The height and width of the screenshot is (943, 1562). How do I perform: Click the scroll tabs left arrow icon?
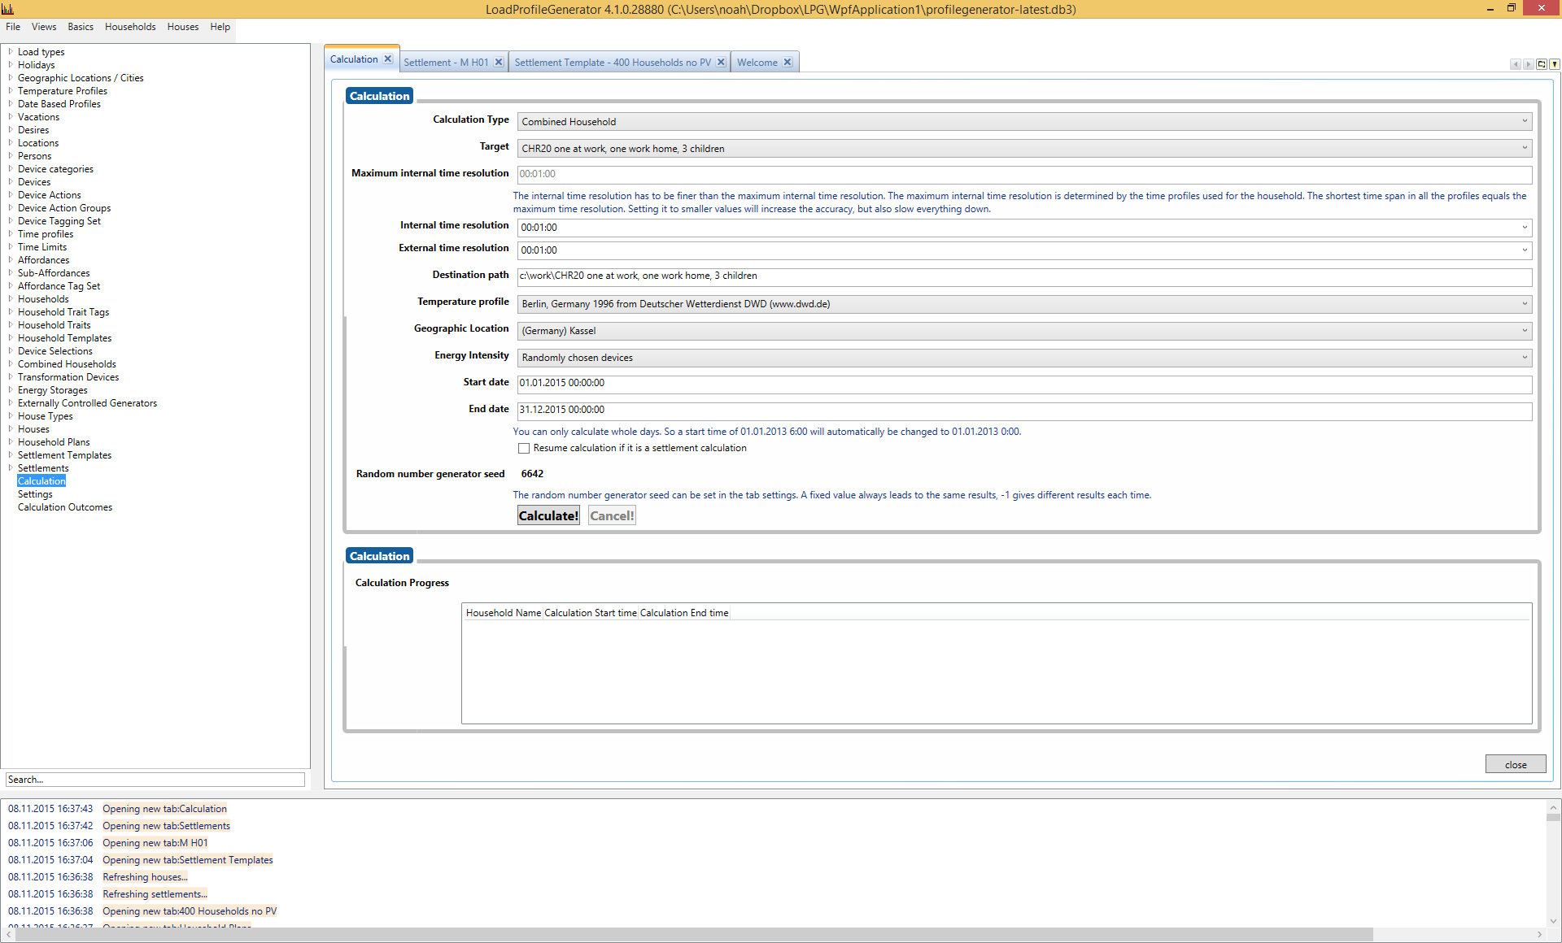(1515, 64)
